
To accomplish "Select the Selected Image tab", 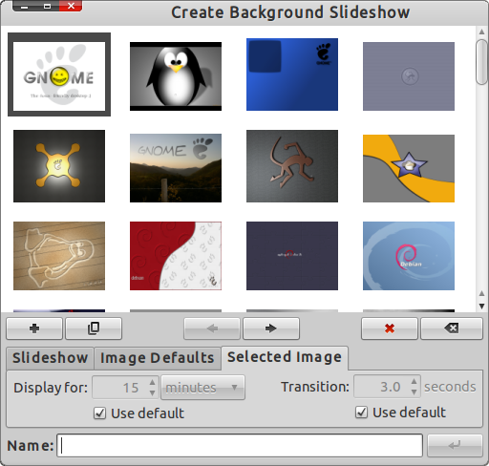I will pos(285,357).
